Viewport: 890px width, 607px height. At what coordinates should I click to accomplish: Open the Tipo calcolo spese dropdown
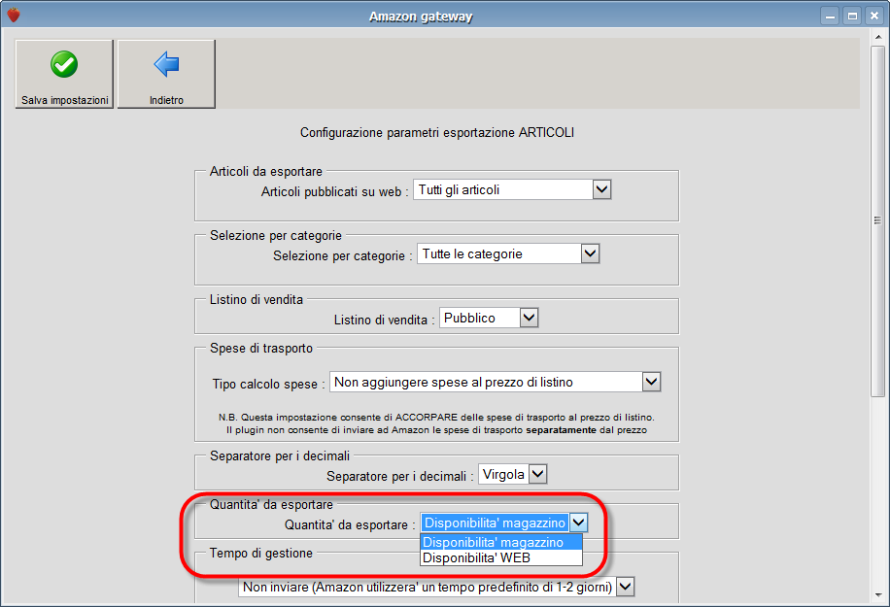pyautogui.click(x=652, y=382)
